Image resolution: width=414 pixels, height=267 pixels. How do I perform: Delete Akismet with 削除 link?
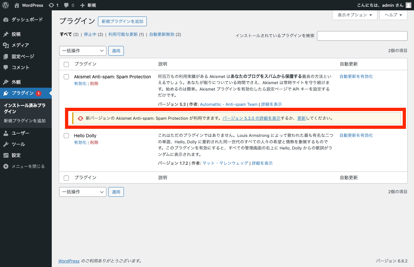(x=94, y=83)
